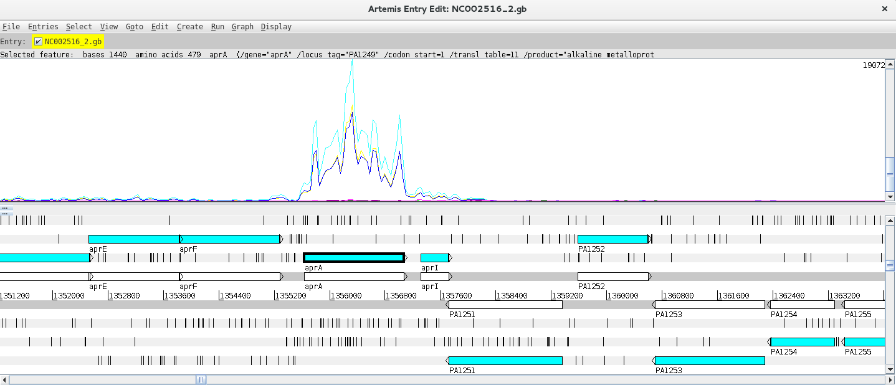Open the Display menu
Screen dimensions: 896x385
click(276, 27)
